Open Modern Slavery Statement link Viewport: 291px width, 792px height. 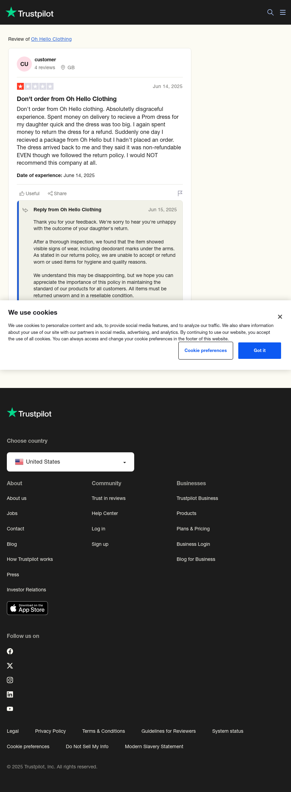pos(154,746)
